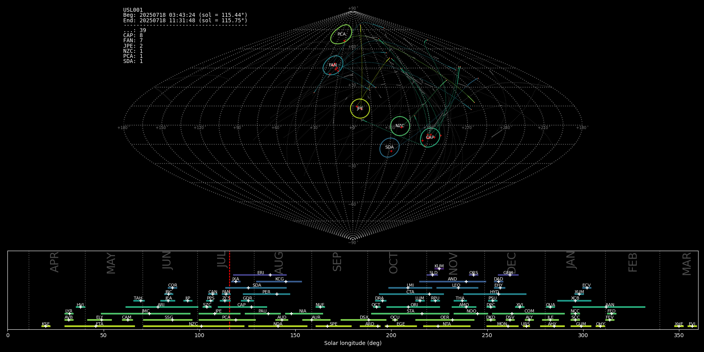Click the CAP radiant circle on sky map
Screen dimensions: 704x352
tap(430, 137)
